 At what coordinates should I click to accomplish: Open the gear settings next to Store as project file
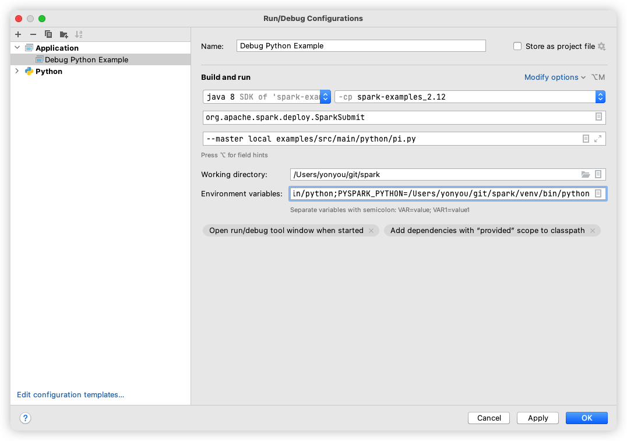tap(601, 46)
